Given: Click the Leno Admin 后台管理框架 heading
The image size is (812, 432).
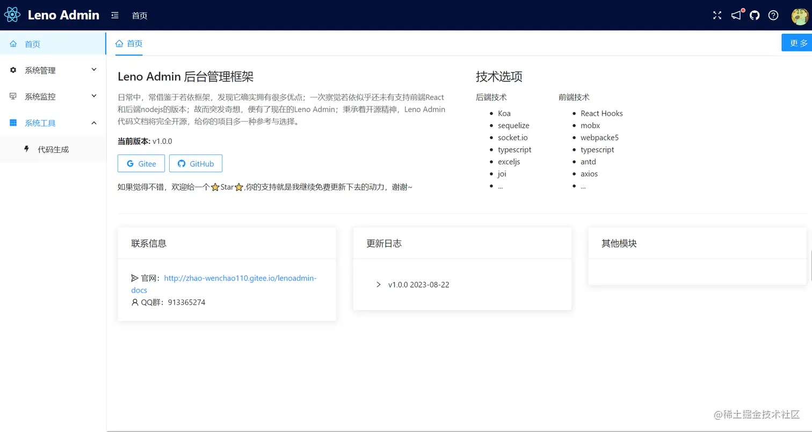Looking at the screenshot, I should [x=186, y=77].
